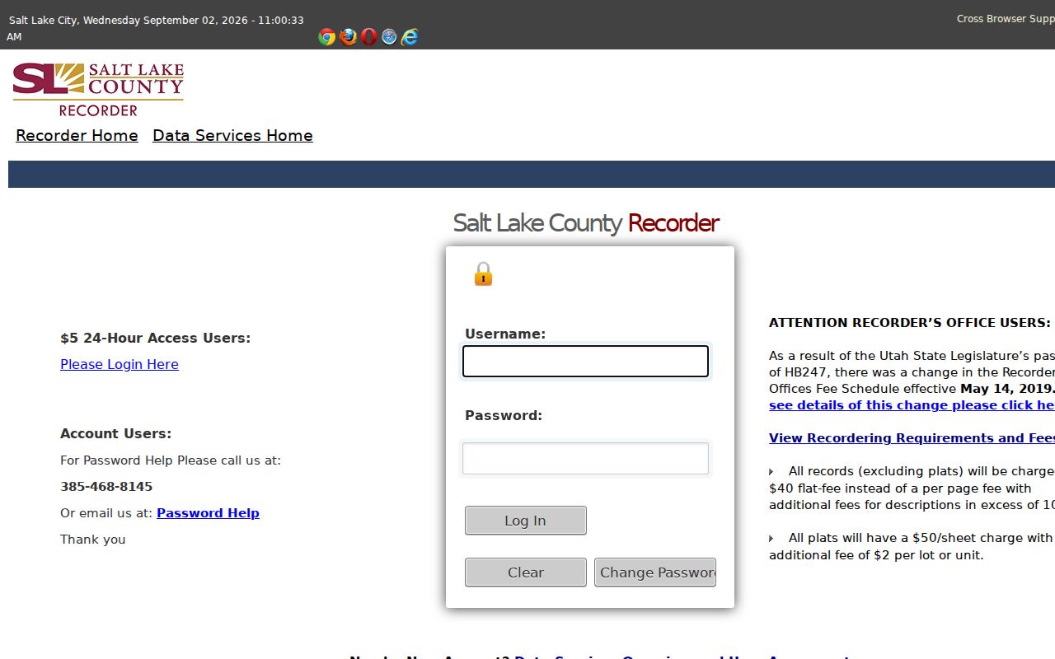
Task: Click the Internet Explorer browser icon
Action: 410,37
